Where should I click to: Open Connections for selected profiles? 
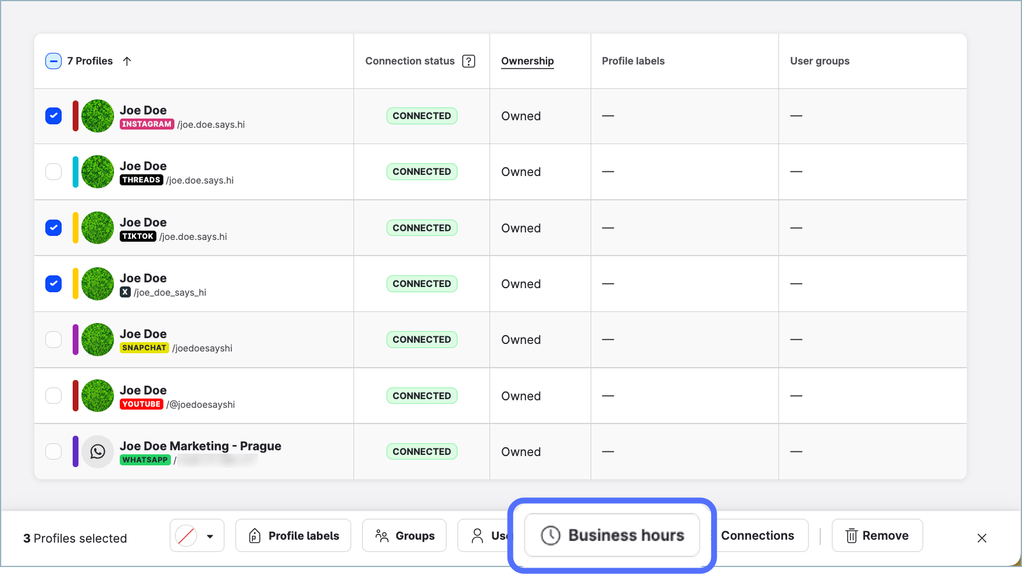(757, 536)
